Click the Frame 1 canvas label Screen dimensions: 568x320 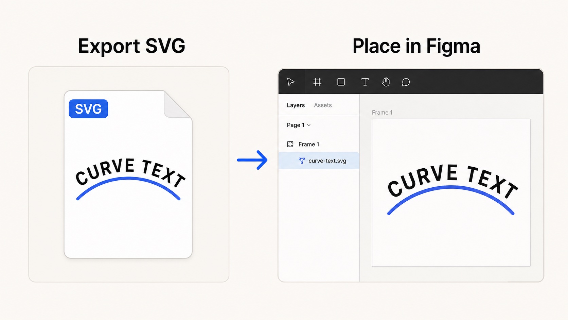pos(382,113)
